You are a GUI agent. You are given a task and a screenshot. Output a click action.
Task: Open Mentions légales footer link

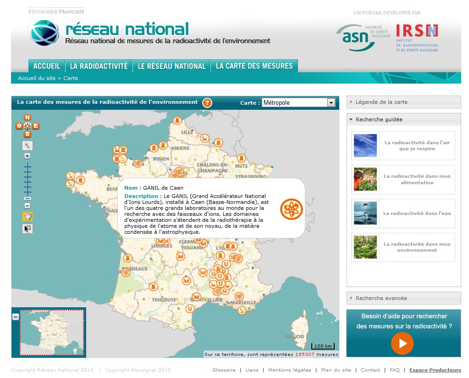pos(290,370)
